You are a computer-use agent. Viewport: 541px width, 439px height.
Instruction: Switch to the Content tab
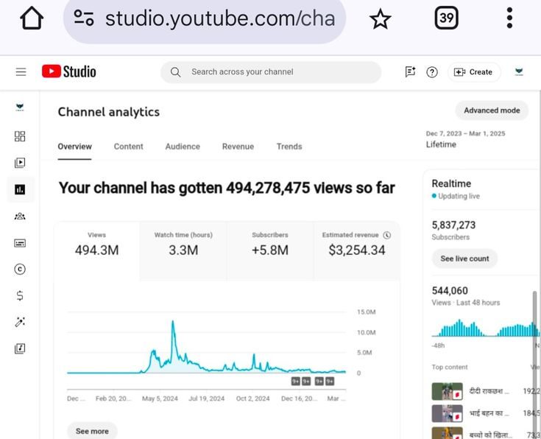coord(128,147)
